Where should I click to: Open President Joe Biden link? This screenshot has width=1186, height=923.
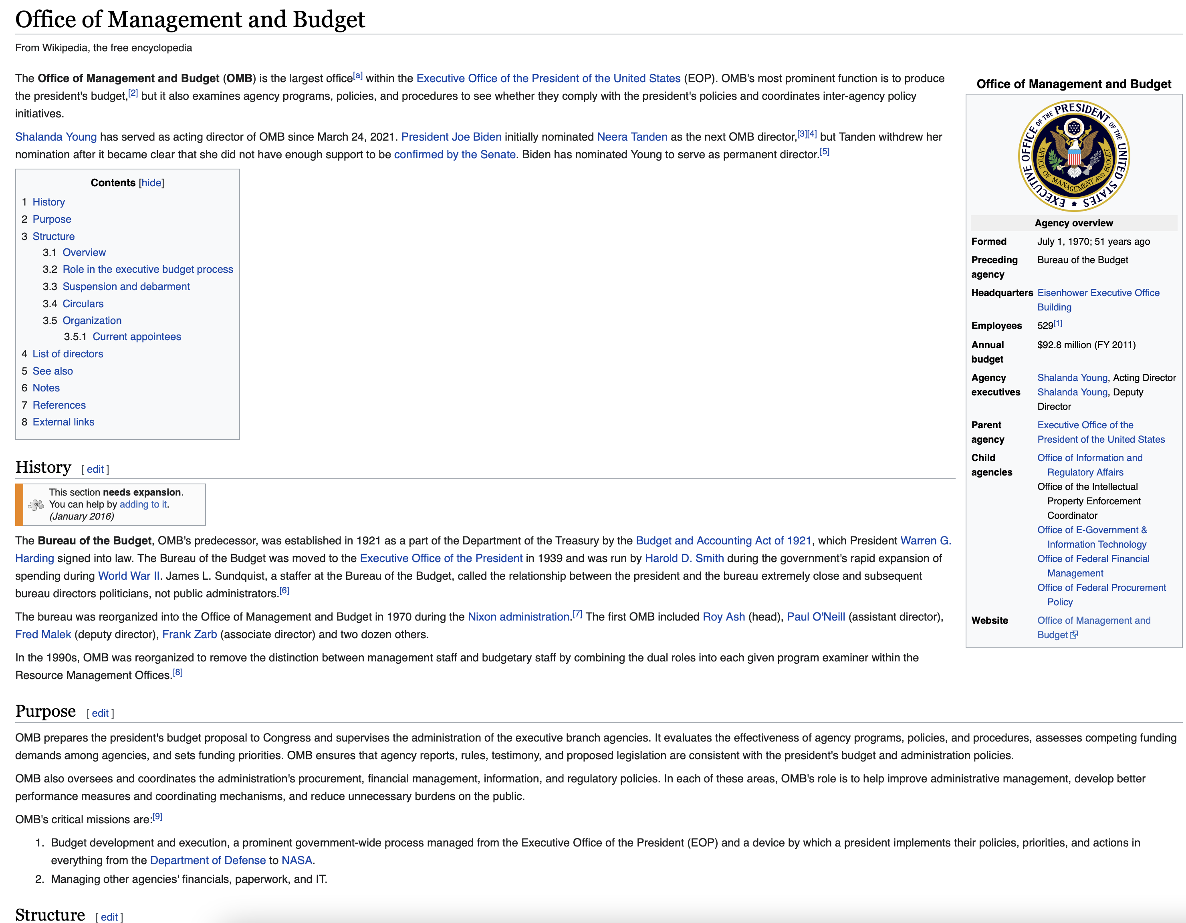[x=451, y=137]
